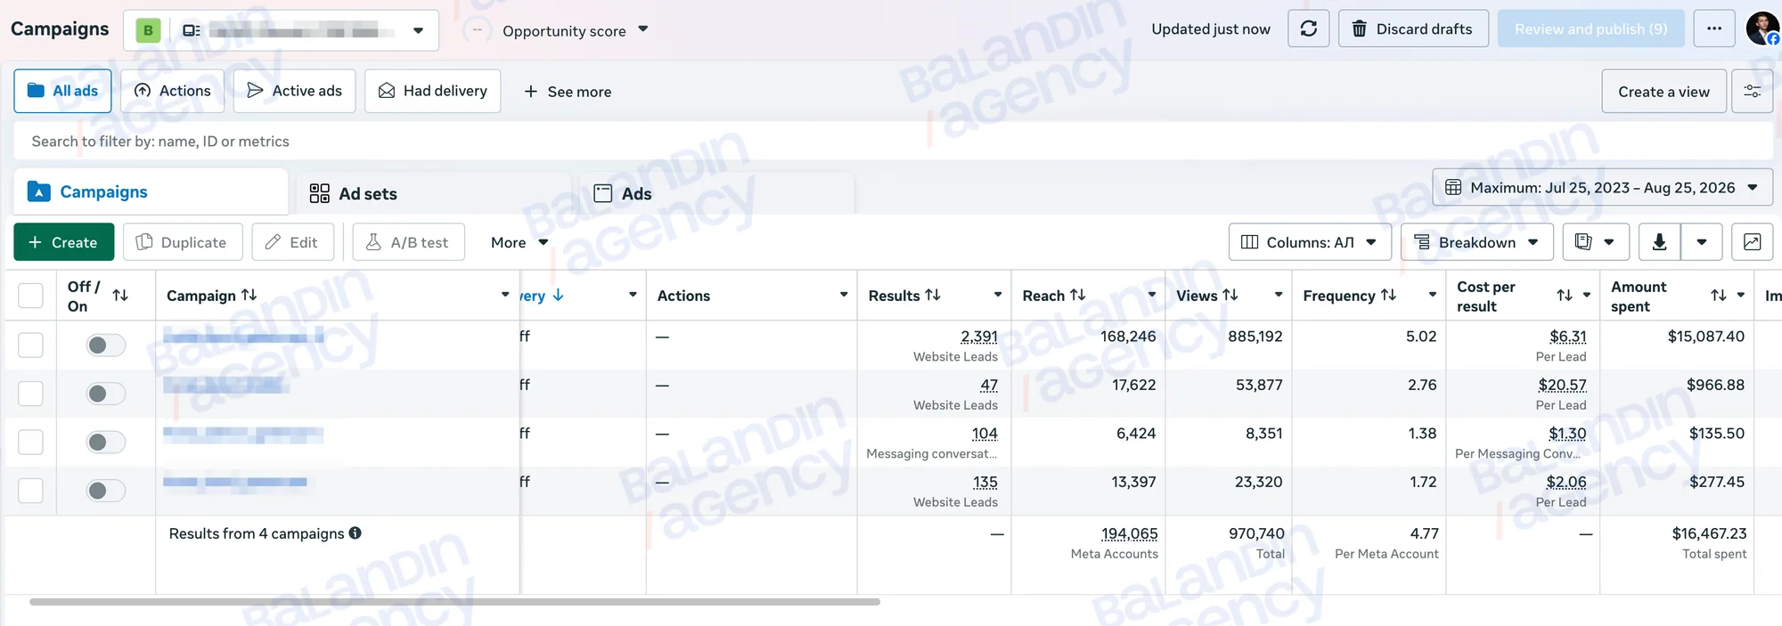
Task: Sort by Views column arrows
Action: coord(1230,295)
